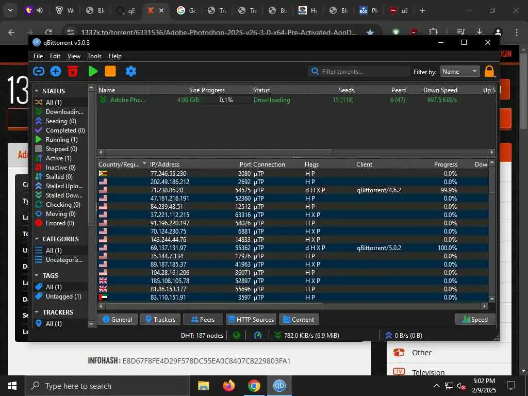Select the peer with IP 83.110.151.91
This screenshot has height=396, width=528.
pos(293,298)
